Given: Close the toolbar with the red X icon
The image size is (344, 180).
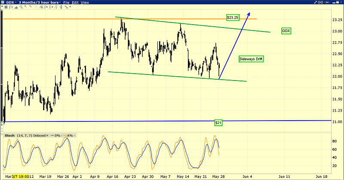Looking at the screenshot, I should point(2,6).
